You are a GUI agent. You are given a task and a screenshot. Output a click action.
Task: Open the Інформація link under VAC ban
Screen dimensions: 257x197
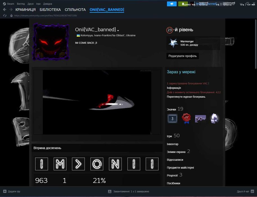174,88
